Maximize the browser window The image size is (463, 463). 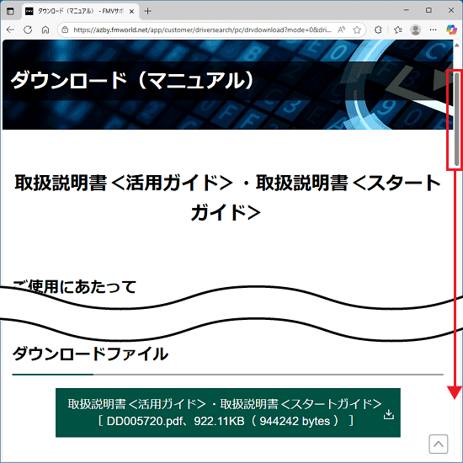428,10
